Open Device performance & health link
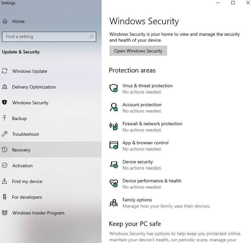The width and height of the screenshot is (251, 243). [152, 181]
